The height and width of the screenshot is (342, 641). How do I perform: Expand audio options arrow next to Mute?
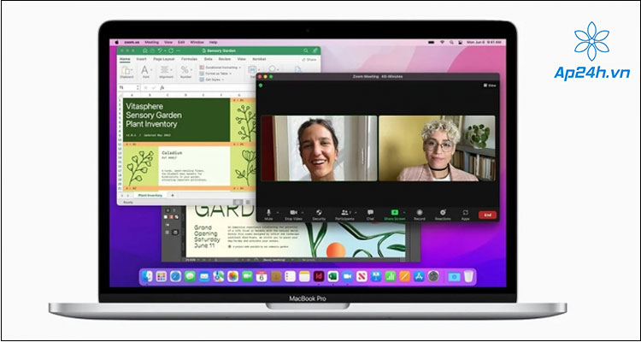(278, 213)
